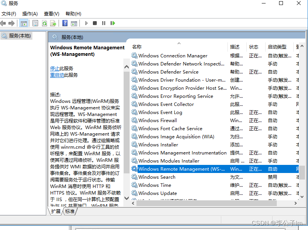This screenshot has width=308, height=230.
Task: Click gear icon of Windows Connection Manager
Action: (x=135, y=55)
